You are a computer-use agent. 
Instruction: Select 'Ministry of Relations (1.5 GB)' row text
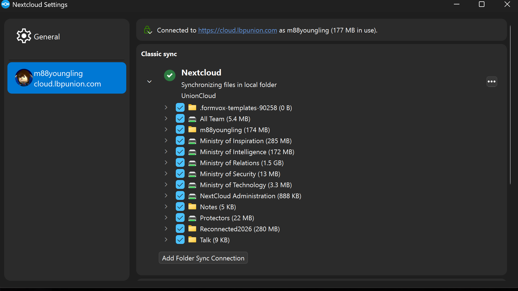pos(242,163)
